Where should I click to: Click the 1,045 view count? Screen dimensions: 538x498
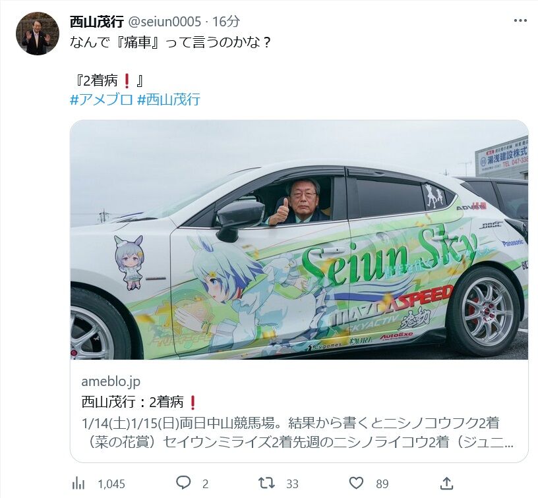(111, 484)
